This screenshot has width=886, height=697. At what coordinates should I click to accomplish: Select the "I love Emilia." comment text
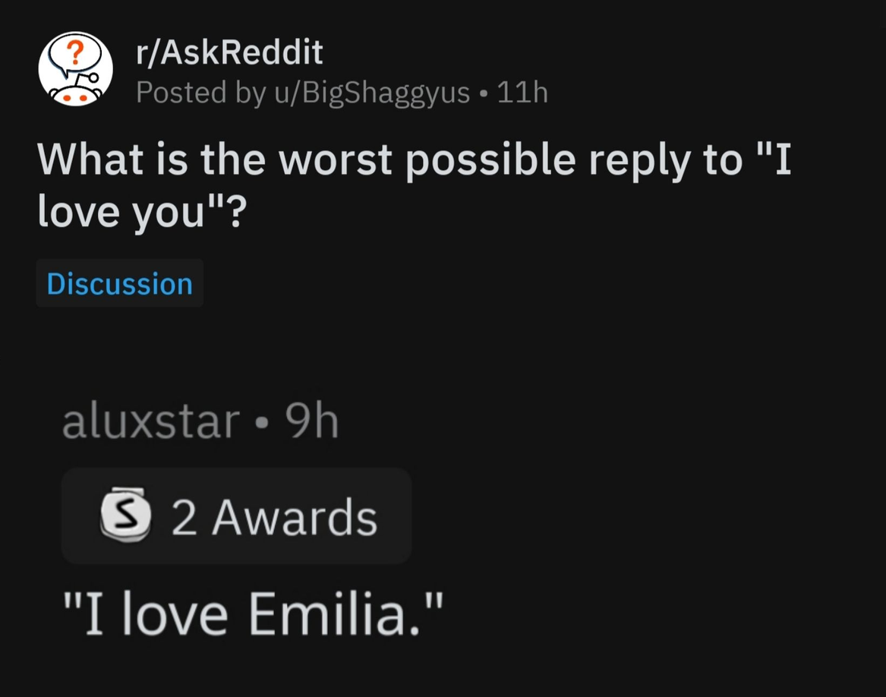pos(253,613)
